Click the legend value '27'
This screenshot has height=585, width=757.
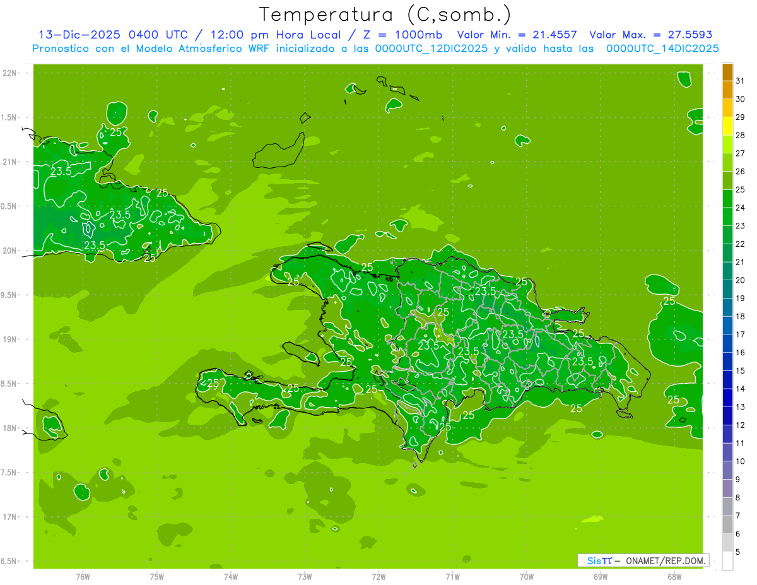(740, 153)
